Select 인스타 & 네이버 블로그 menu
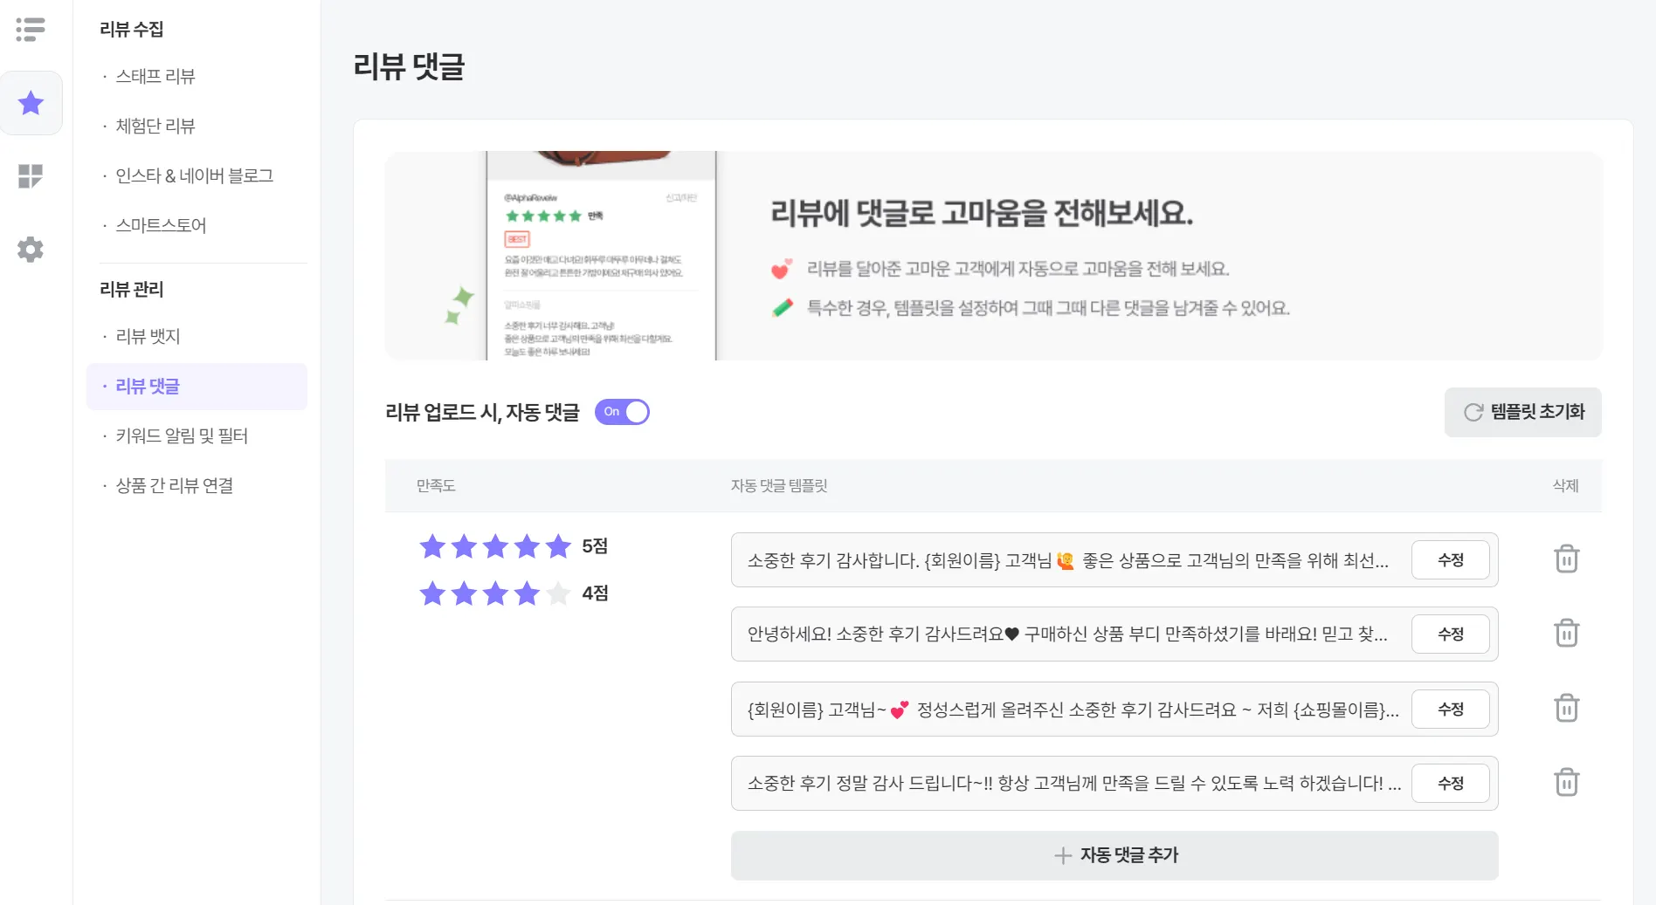Image resolution: width=1656 pixels, height=905 pixels. [194, 175]
